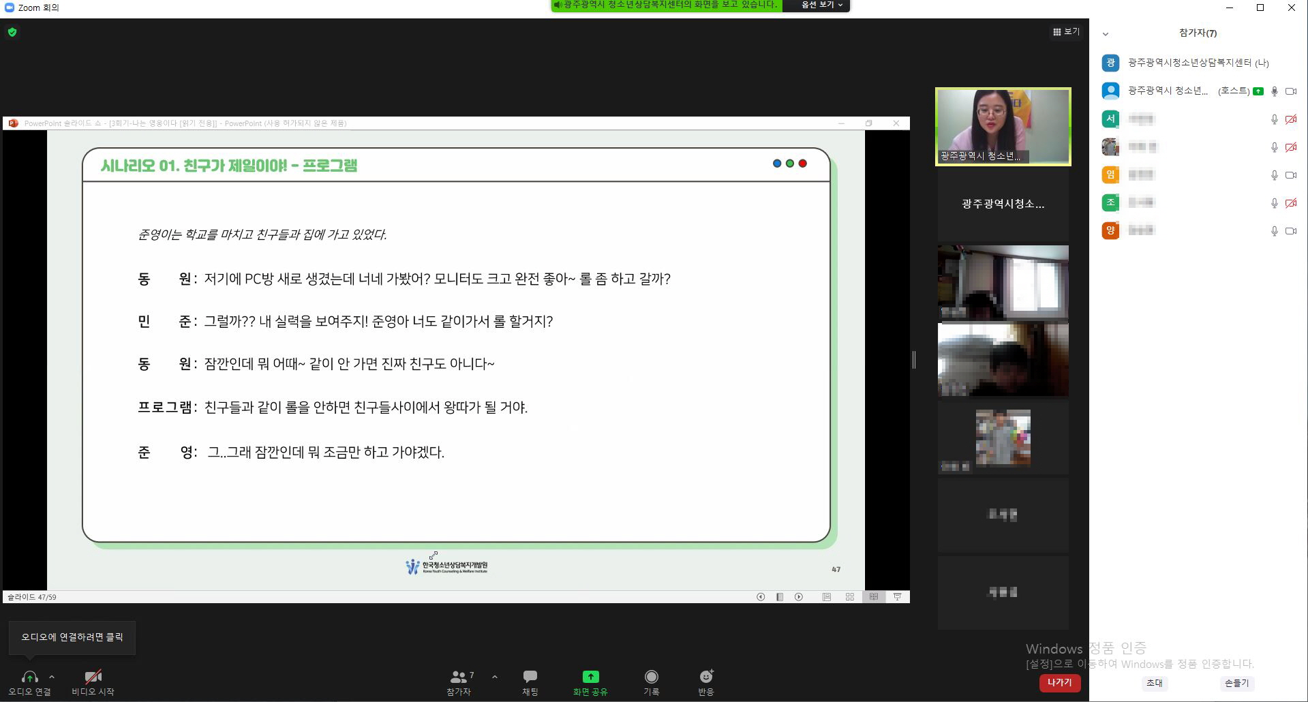Screen dimensions: 1308x702
Task: Select the host's active video thumbnail
Action: pos(1003,127)
